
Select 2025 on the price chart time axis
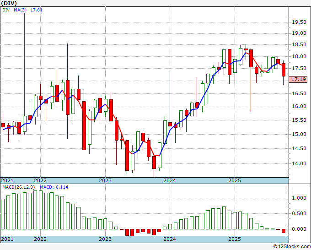[x=235, y=180]
